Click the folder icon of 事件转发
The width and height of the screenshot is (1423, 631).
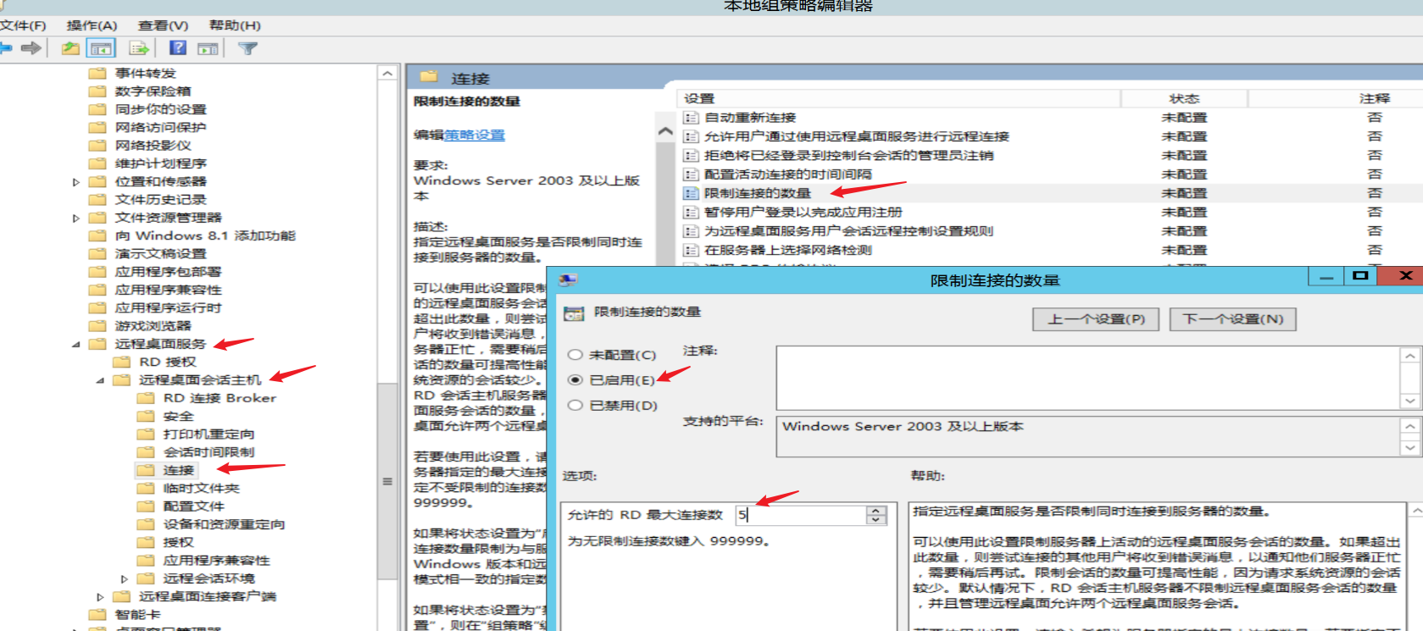click(x=97, y=73)
